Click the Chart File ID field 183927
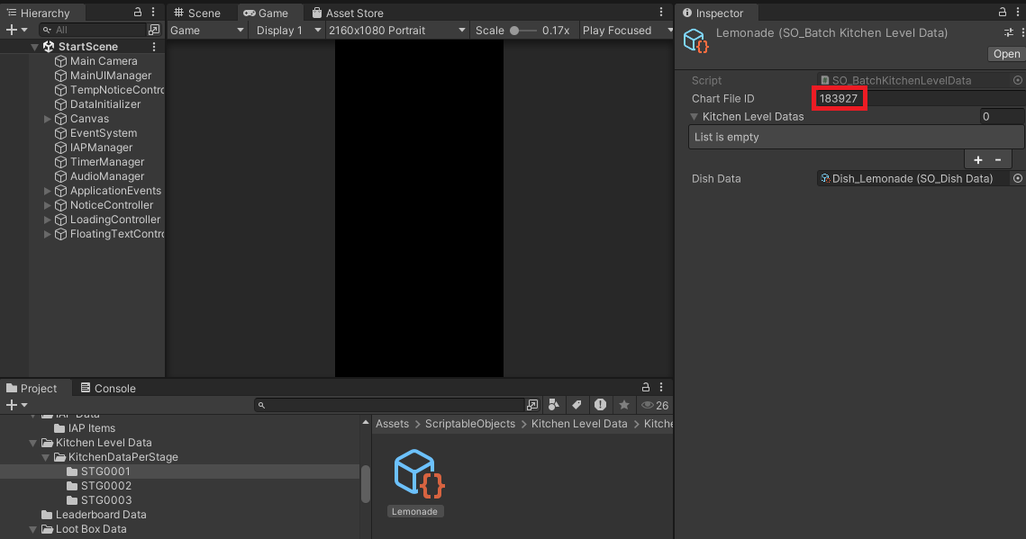Image resolution: width=1026 pixels, height=539 pixels. tap(920, 99)
